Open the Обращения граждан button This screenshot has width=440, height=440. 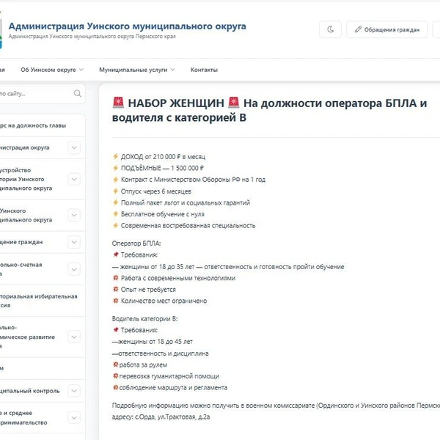(x=387, y=29)
